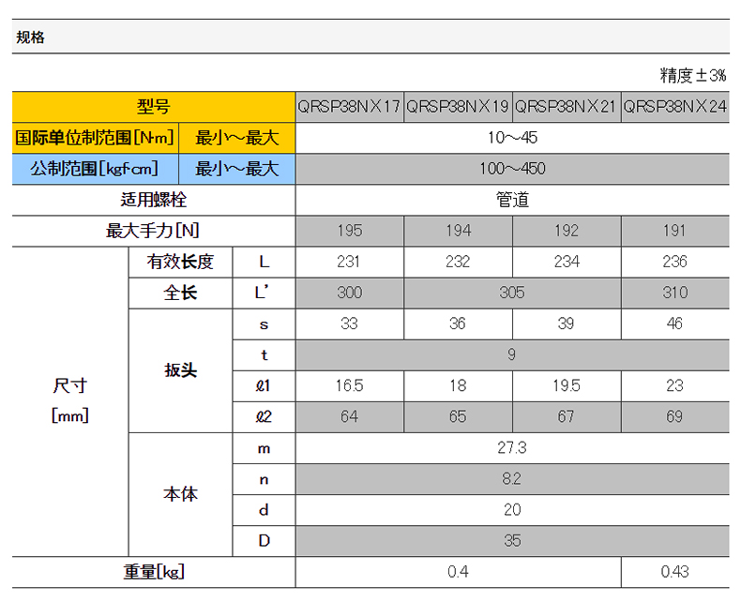Screen dimensions: 741x602
Task: Click the s value 33
Action: tap(349, 324)
